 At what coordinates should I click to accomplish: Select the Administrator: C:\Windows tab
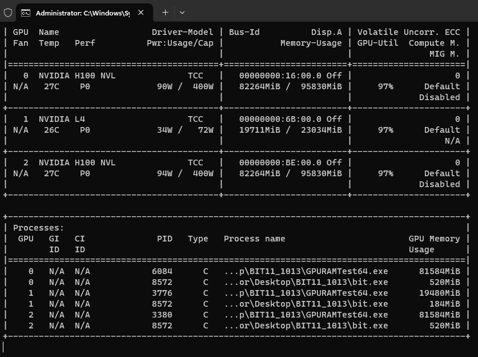click(84, 13)
